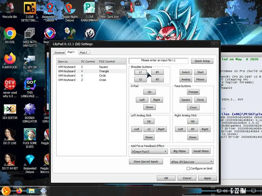The image size is (262, 196).
Task: Launch the FUCK SOME ELVES icon
Action: 30,138
